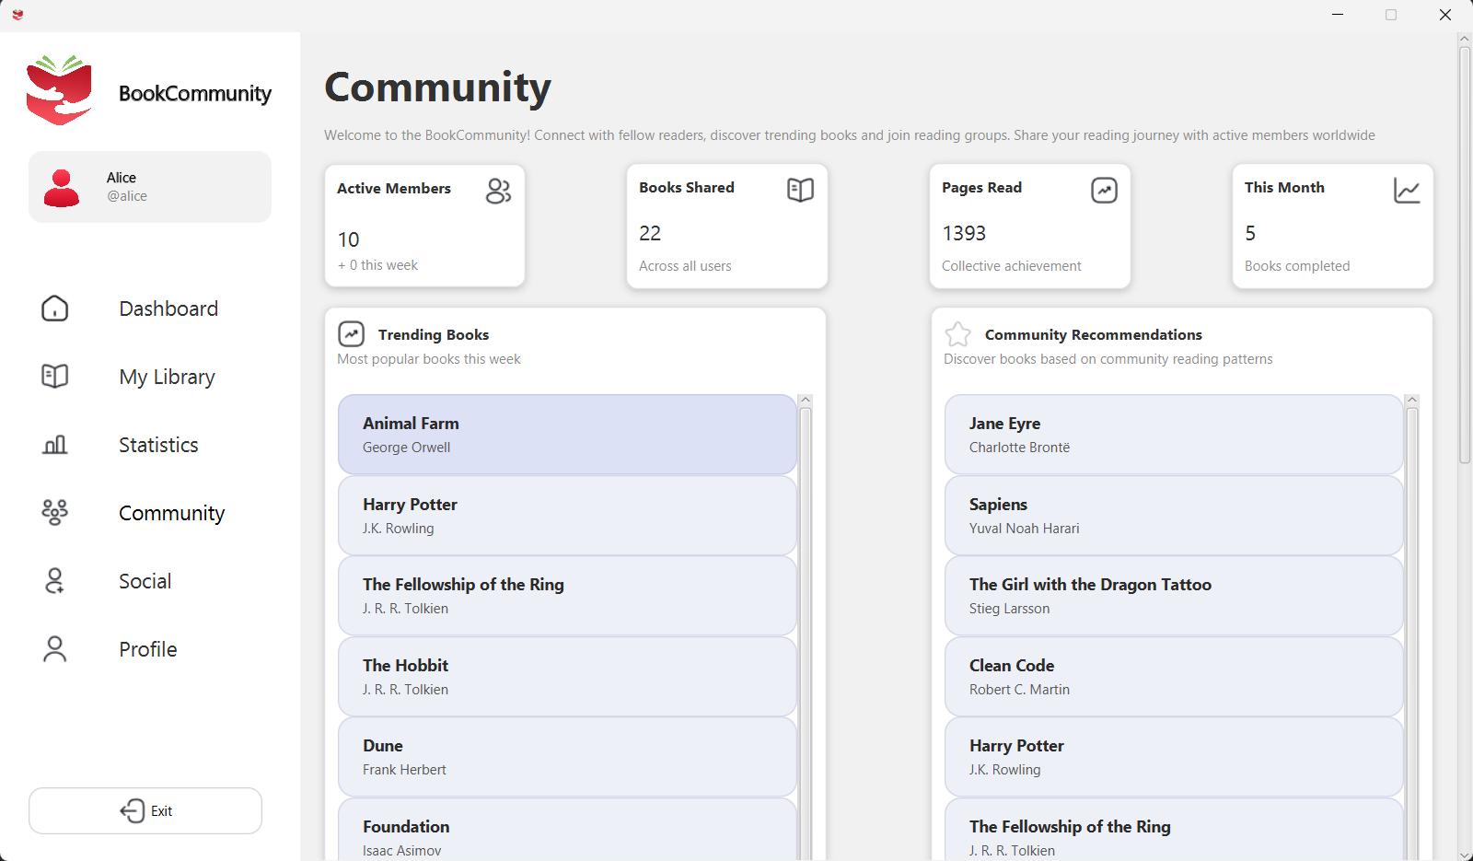
Task: Click the Pages Read statistics card
Action: 1029,227
